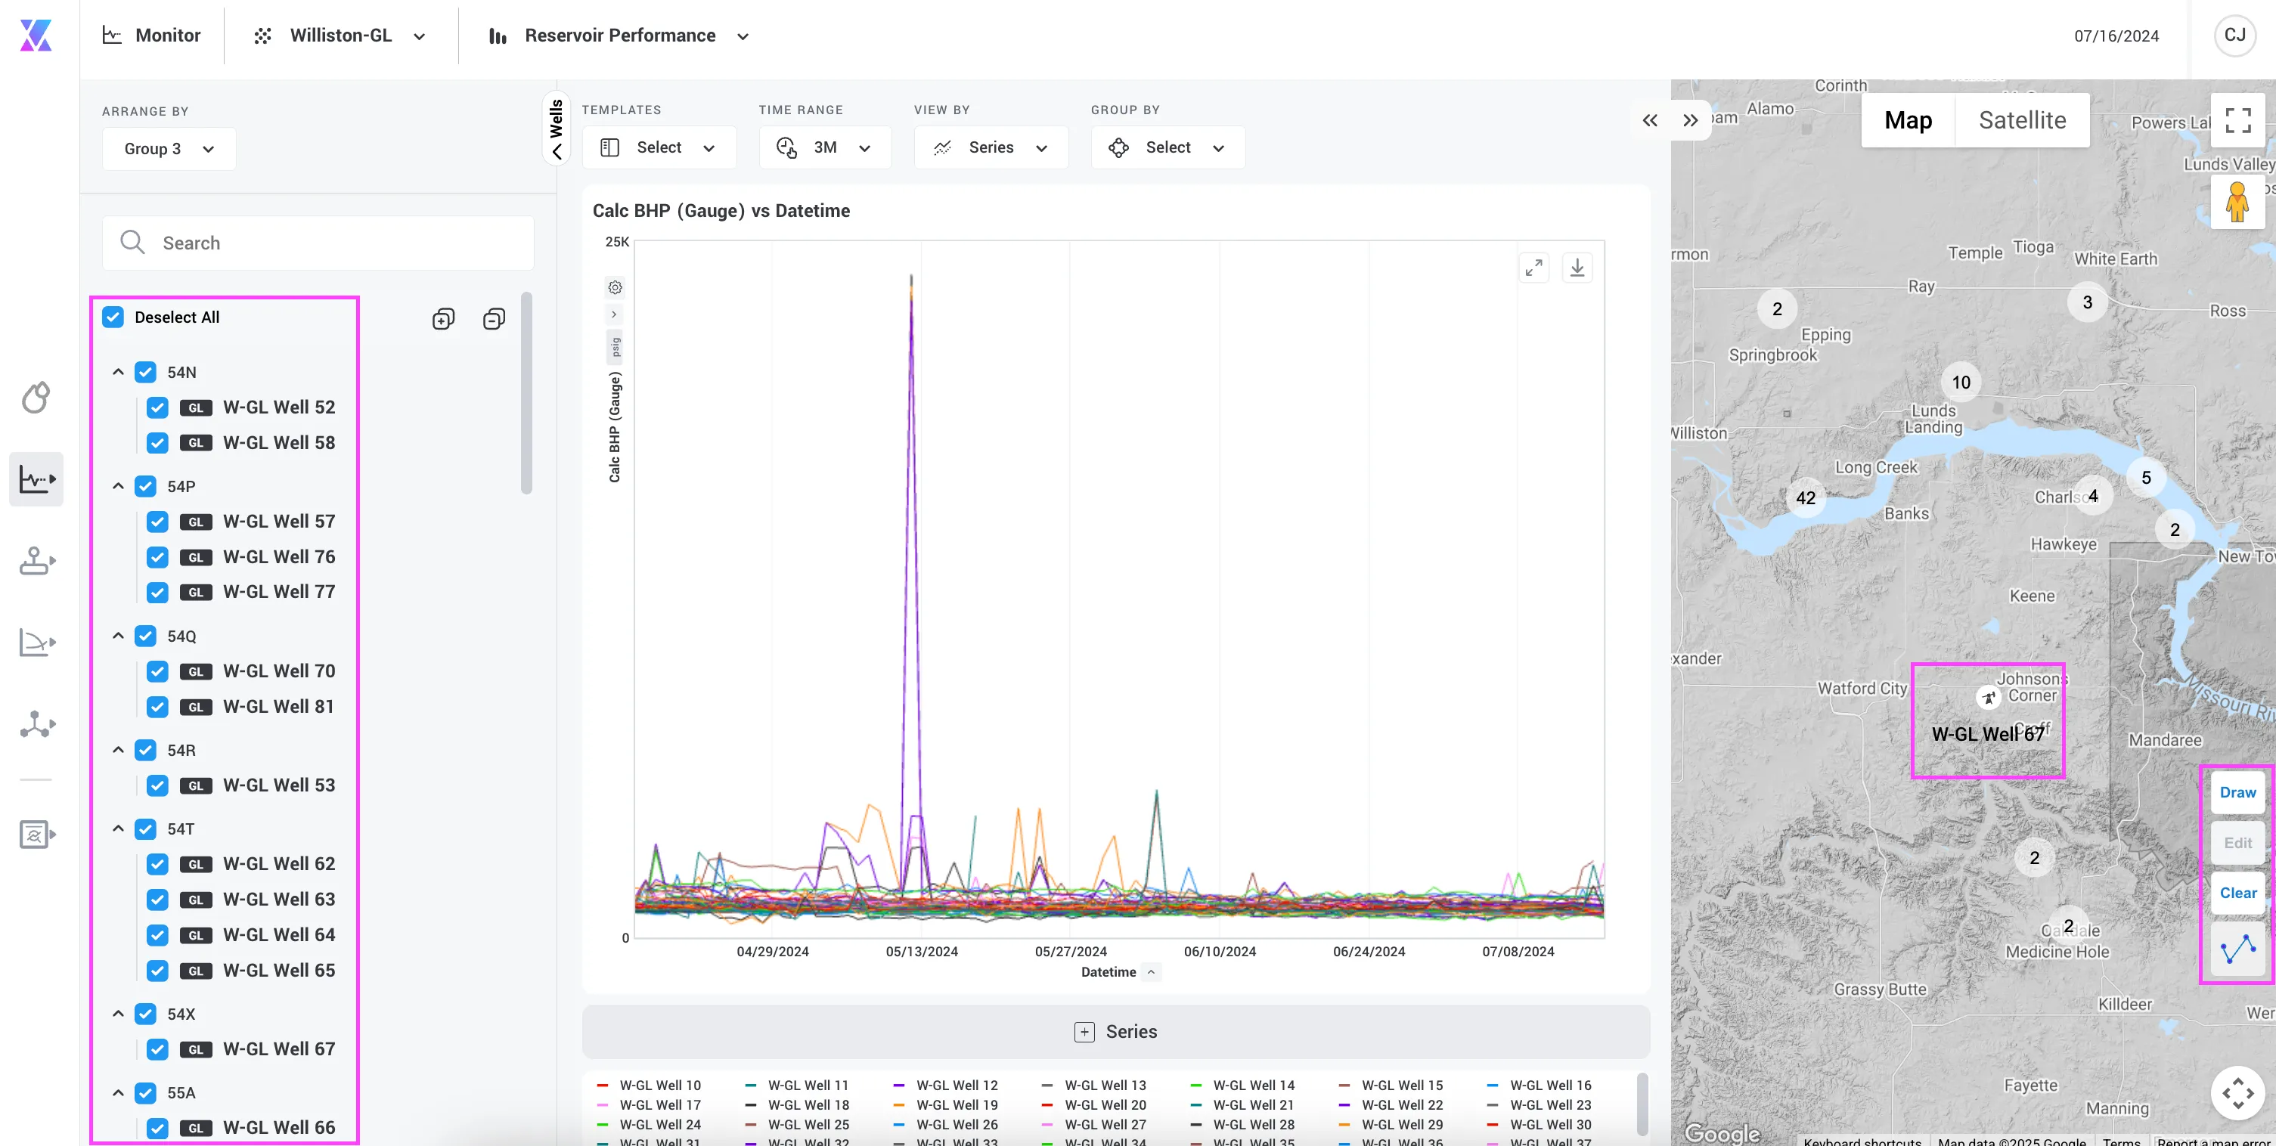Open the decline curve sidebar icon
Image resolution: width=2276 pixels, height=1146 pixels.
click(x=36, y=643)
